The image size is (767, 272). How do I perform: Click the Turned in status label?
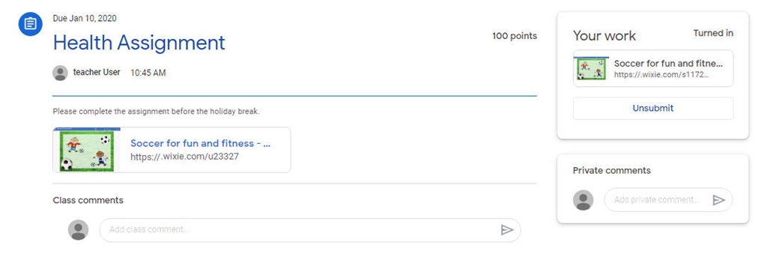pyautogui.click(x=713, y=33)
